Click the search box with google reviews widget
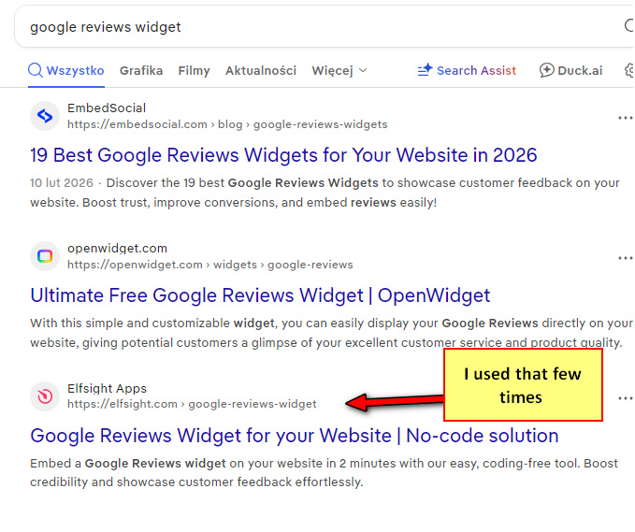635x532 pixels. 324,27
